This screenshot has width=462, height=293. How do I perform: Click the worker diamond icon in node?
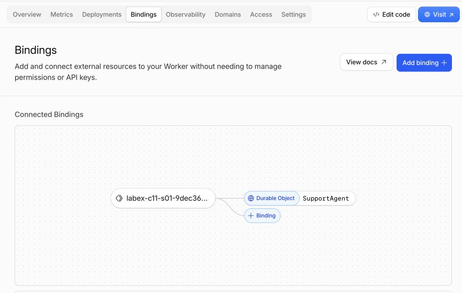tap(119, 198)
